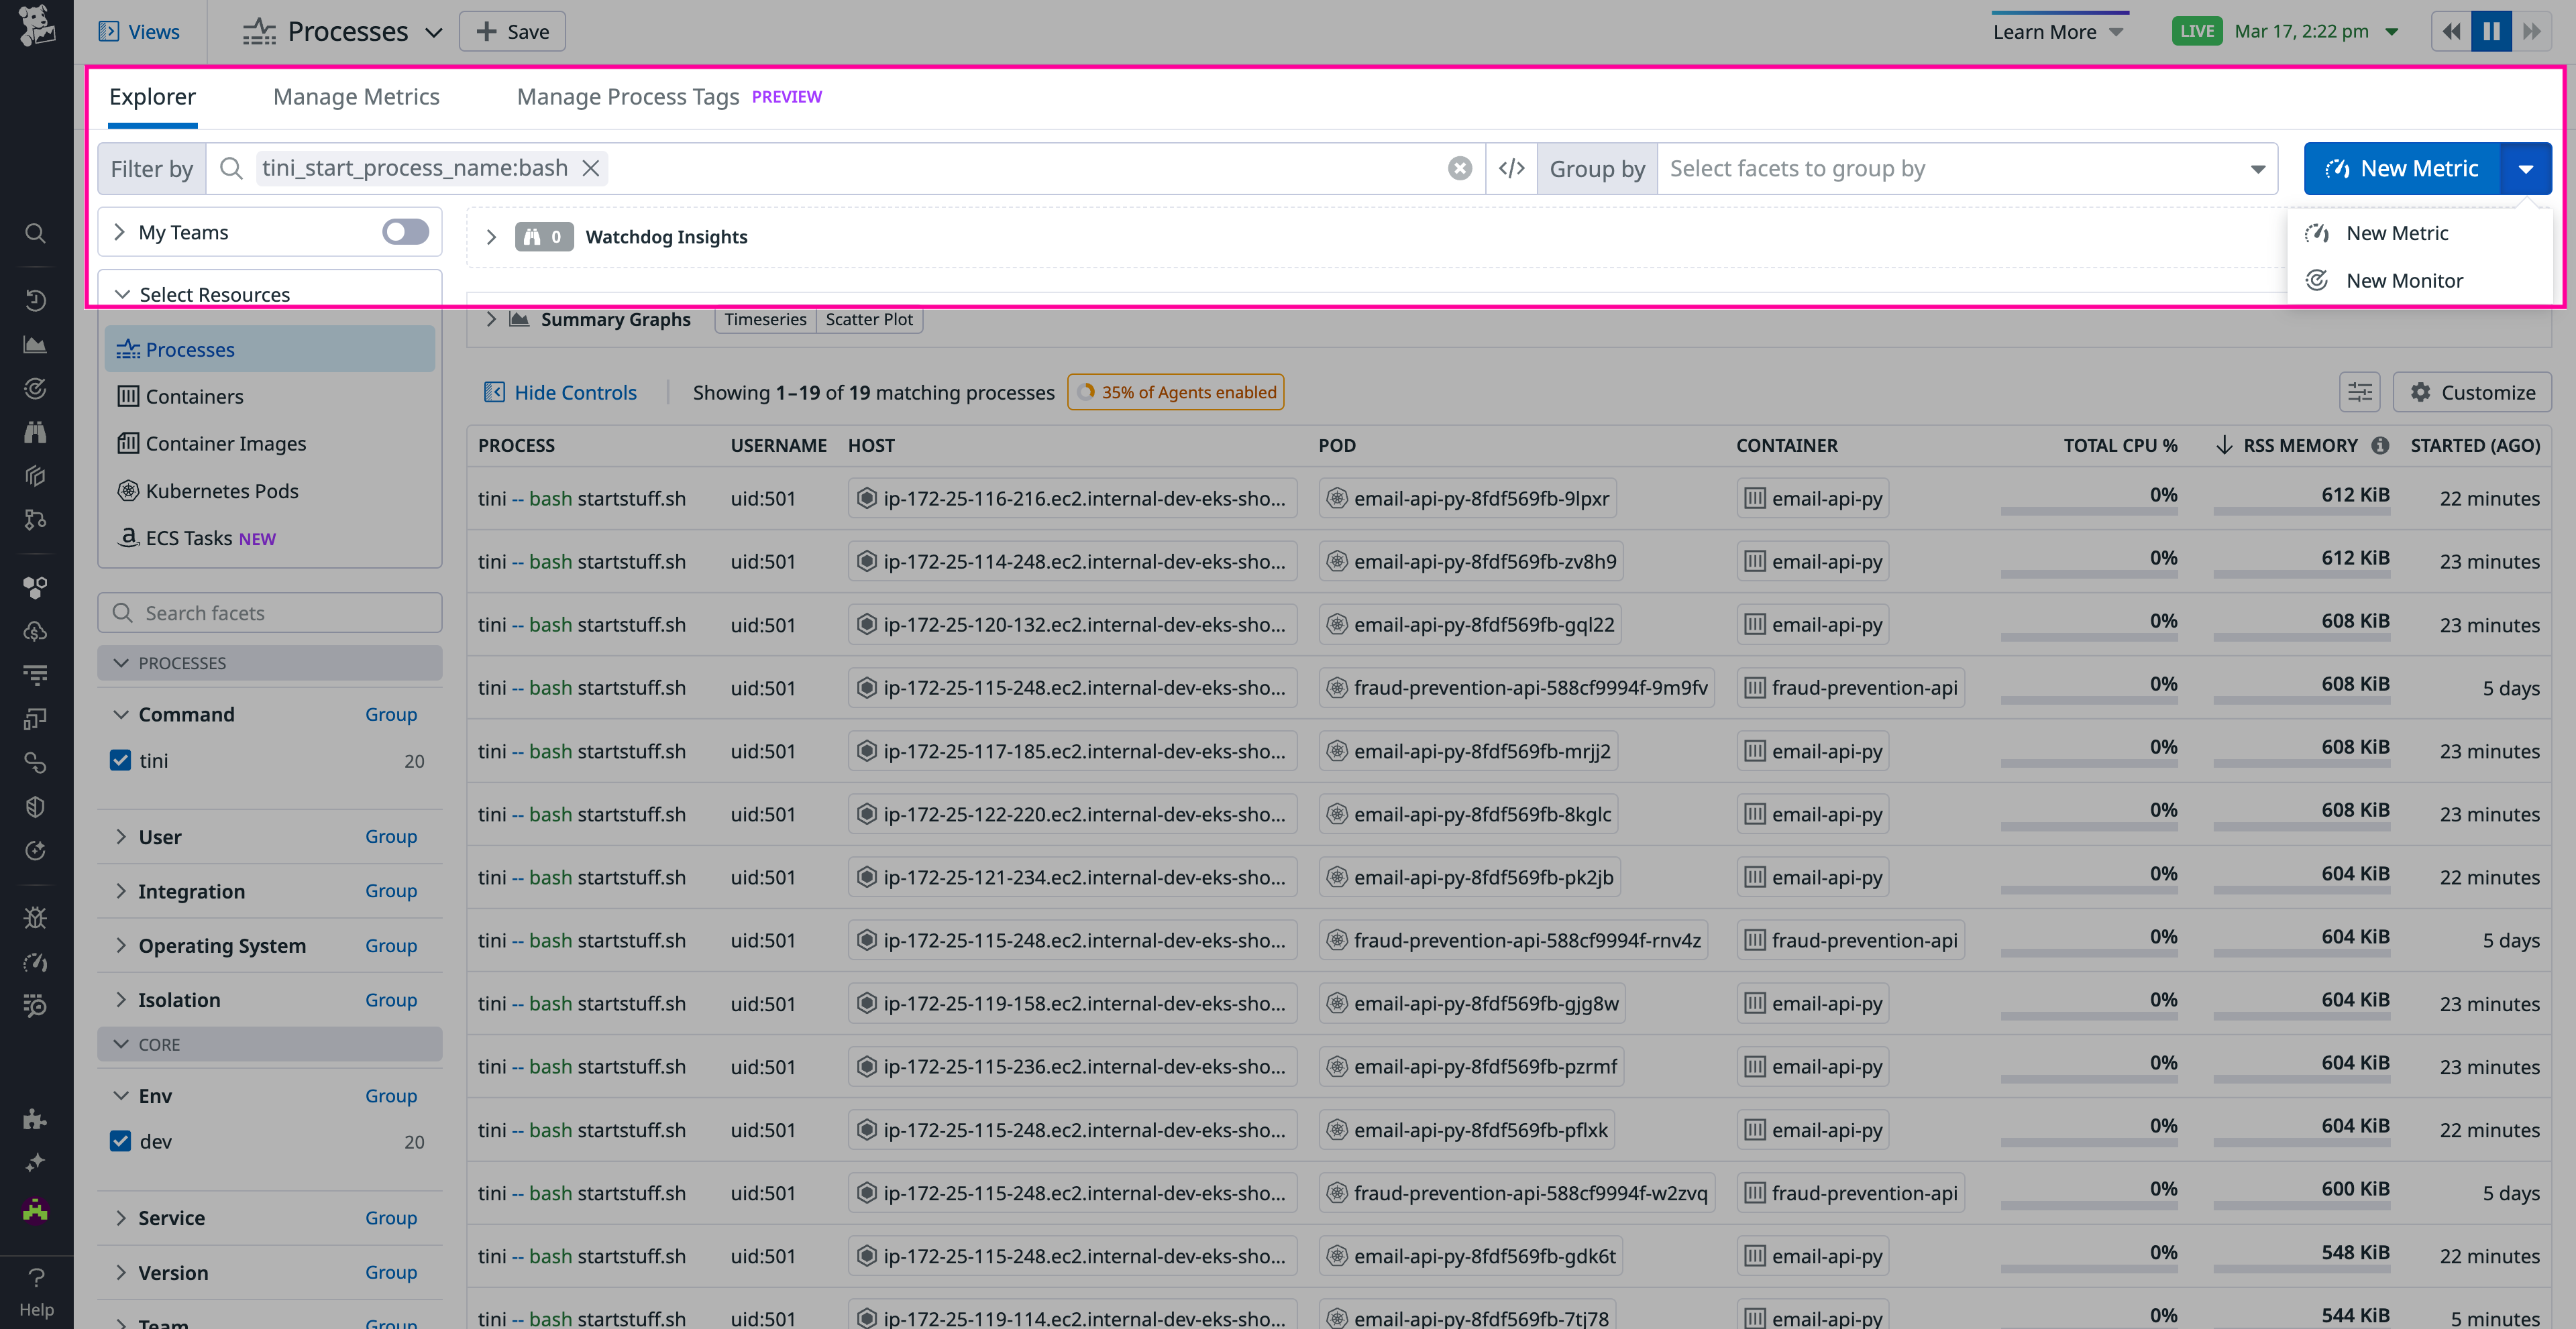Open Watchdog via the binoculars sidebar icon
Image resolution: width=2576 pixels, height=1329 pixels.
[35, 432]
